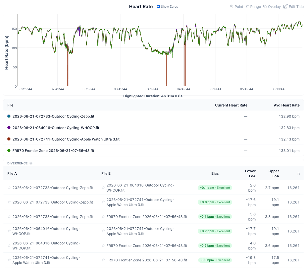
Task: Click the Lower LoA column header
Action: (250, 173)
